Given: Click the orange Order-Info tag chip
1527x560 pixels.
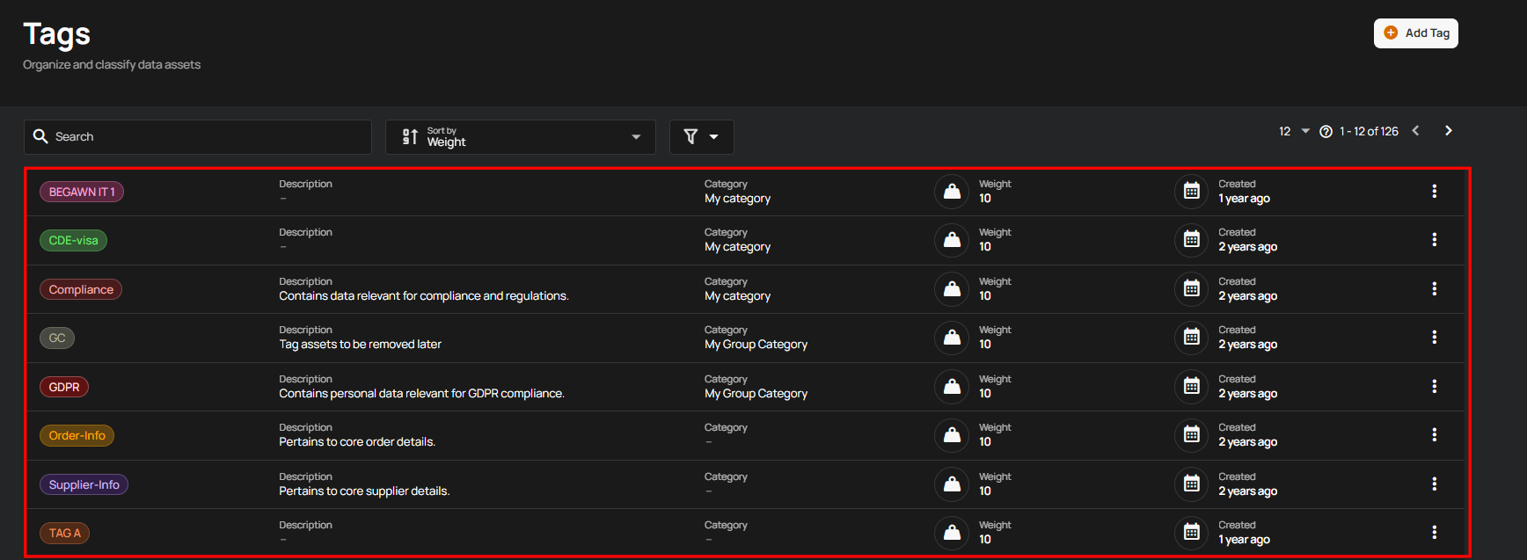Looking at the screenshot, I should (x=77, y=435).
